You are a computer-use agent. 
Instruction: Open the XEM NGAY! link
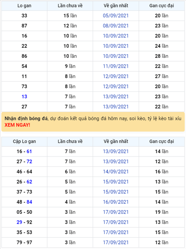(x=17, y=125)
